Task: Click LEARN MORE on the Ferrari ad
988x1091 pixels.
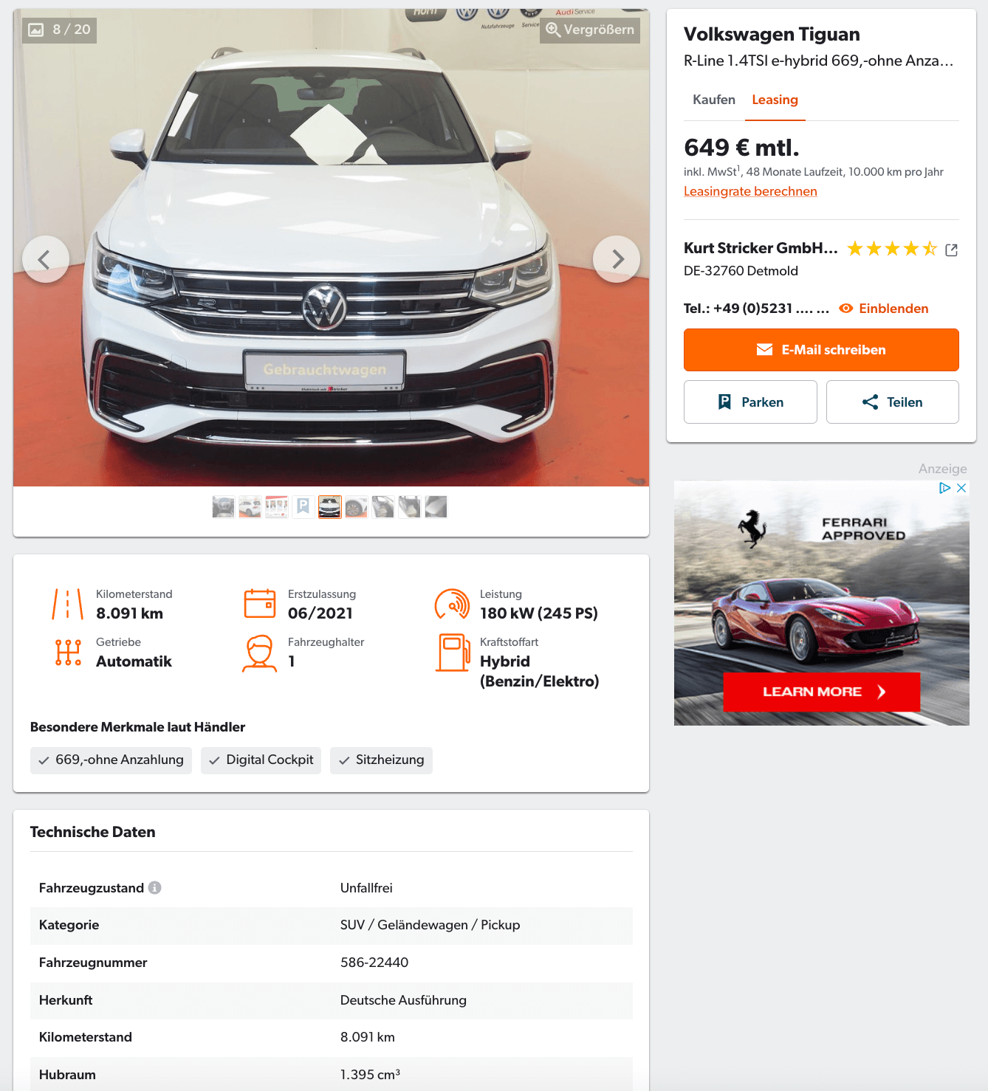Action: click(821, 692)
